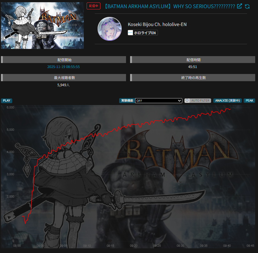258x253 pixels.
Task: Open the 実験機能 OFF dropdown
Action: [x=159, y=101]
